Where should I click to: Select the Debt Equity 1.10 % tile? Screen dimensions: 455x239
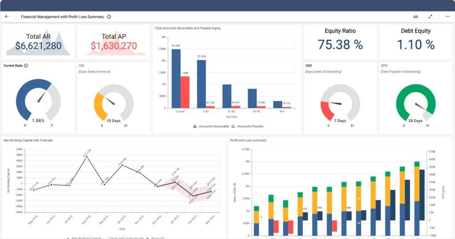coord(415,42)
